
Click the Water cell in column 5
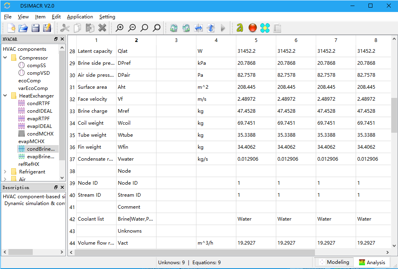coord(256,219)
